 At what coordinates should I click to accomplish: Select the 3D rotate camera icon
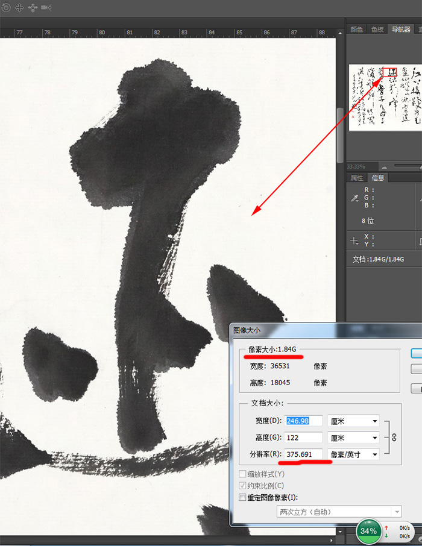click(x=5, y=7)
